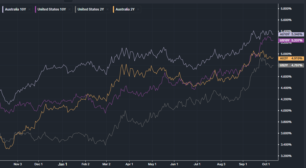Click the May 1 date label
This screenshot has width=306, height=168.
[x=152, y=164]
